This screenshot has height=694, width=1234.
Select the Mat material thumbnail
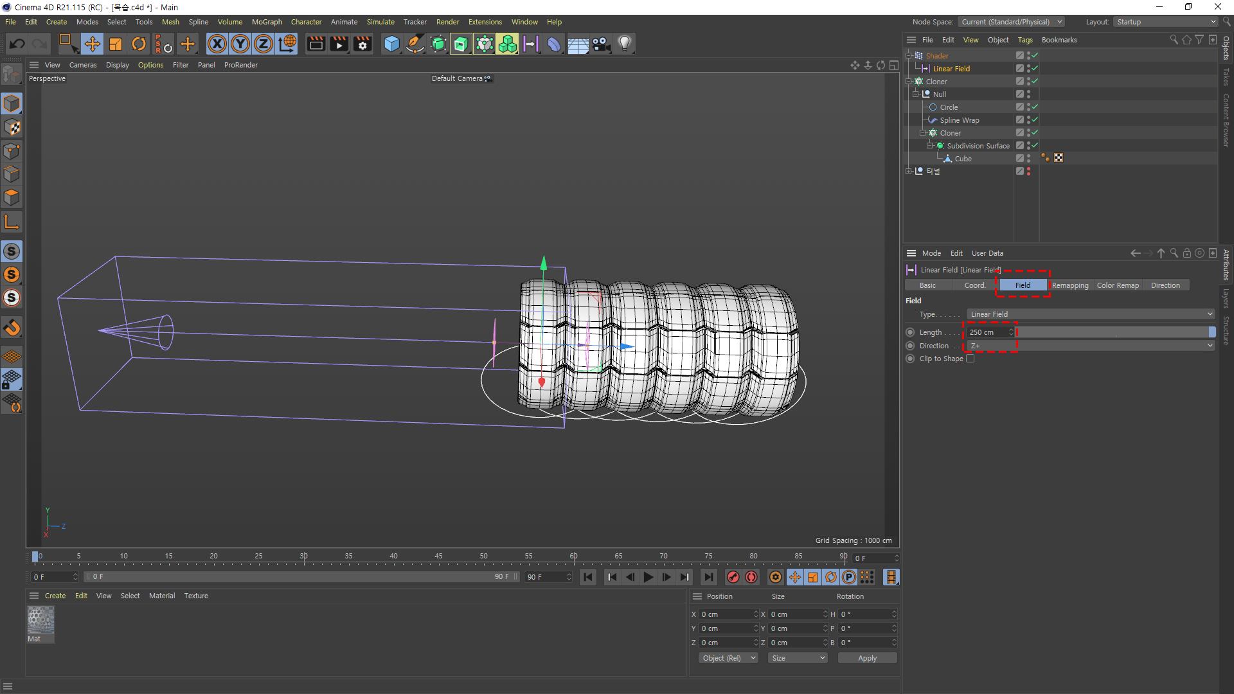coord(40,621)
